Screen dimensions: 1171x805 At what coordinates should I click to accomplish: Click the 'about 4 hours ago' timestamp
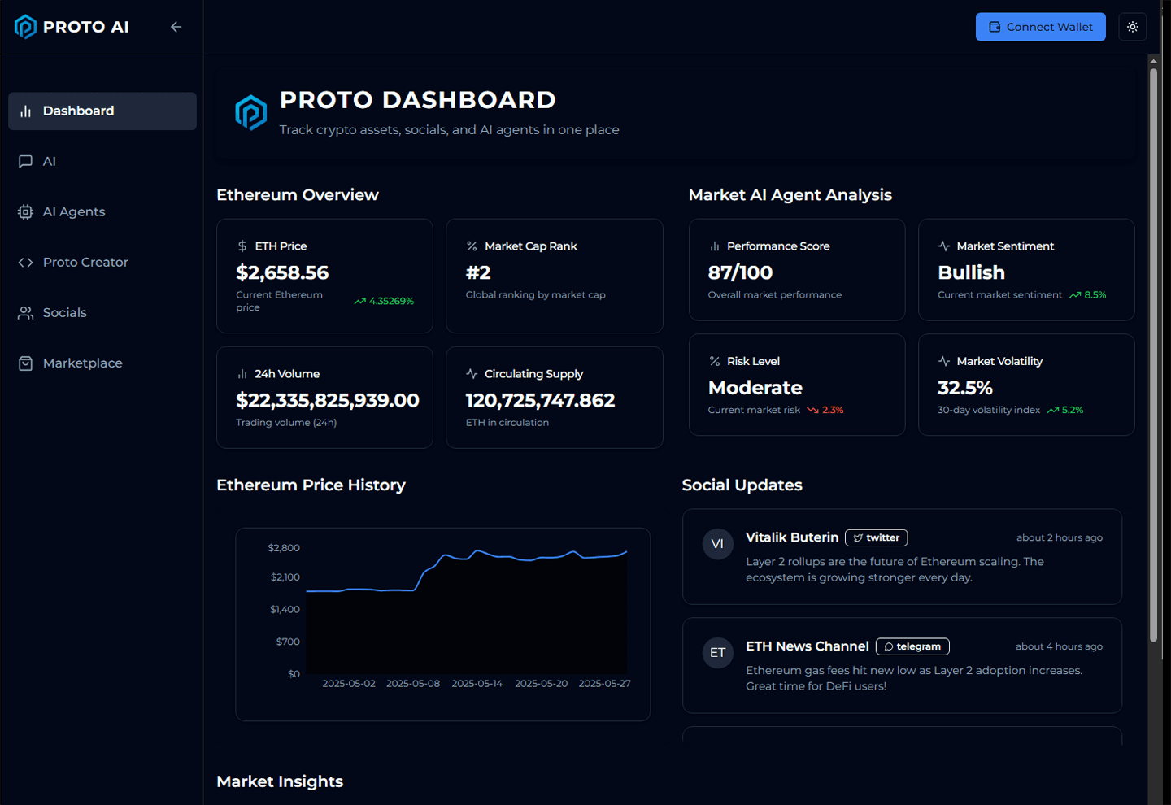coord(1060,646)
